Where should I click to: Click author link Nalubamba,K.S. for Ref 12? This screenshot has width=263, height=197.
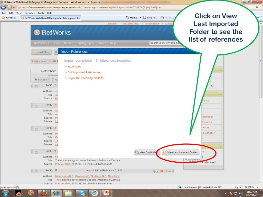64,176
